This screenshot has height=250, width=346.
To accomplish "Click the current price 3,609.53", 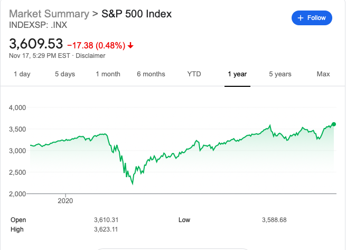I will point(36,43).
